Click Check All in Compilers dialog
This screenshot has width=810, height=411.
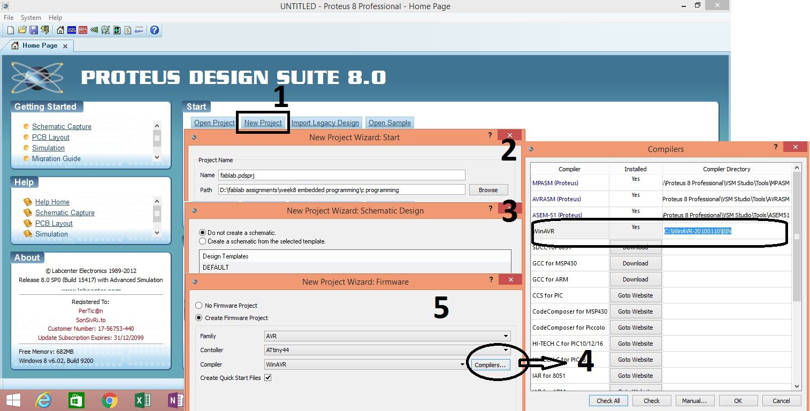608,400
